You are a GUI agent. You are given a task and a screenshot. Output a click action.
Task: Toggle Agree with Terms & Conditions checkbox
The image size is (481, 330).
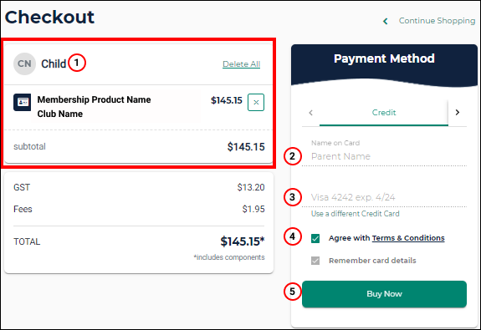tap(315, 238)
